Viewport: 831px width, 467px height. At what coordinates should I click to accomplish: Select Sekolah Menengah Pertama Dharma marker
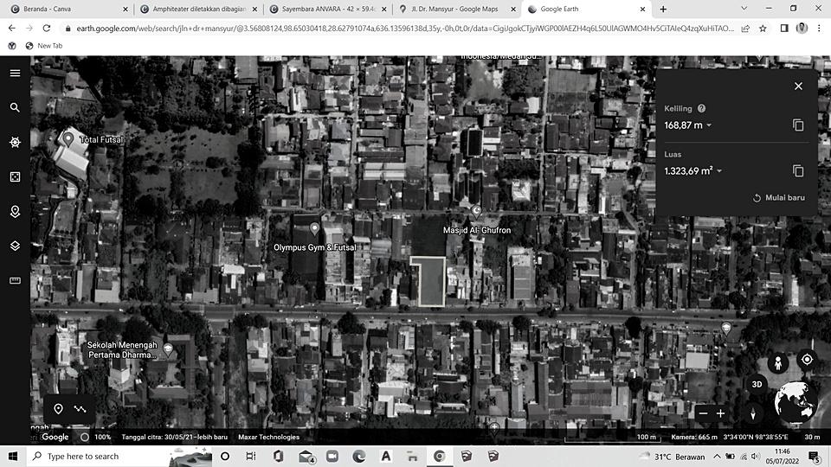click(169, 349)
